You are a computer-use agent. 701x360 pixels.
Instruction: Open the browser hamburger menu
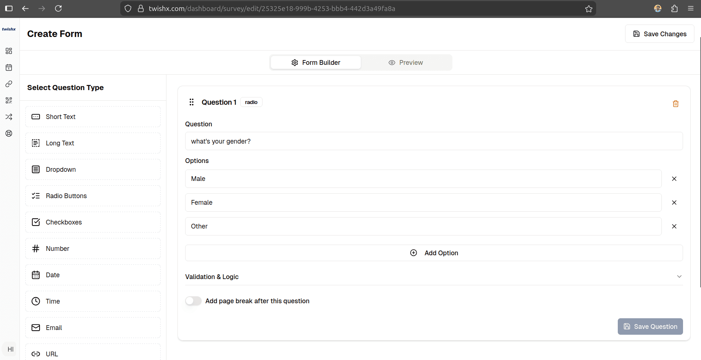(x=691, y=8)
